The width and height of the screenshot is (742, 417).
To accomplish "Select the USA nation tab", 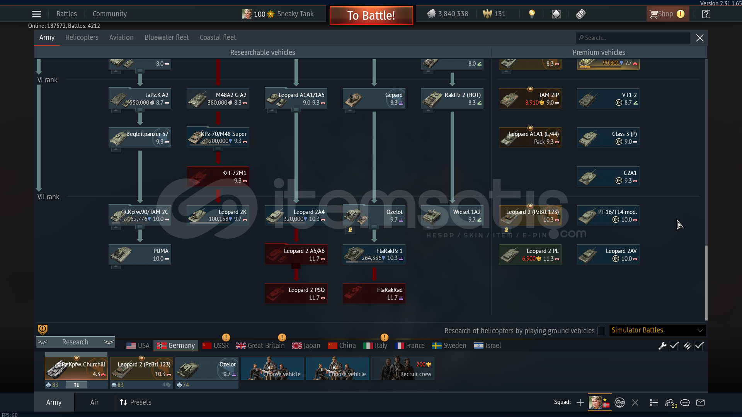I will 138,346.
